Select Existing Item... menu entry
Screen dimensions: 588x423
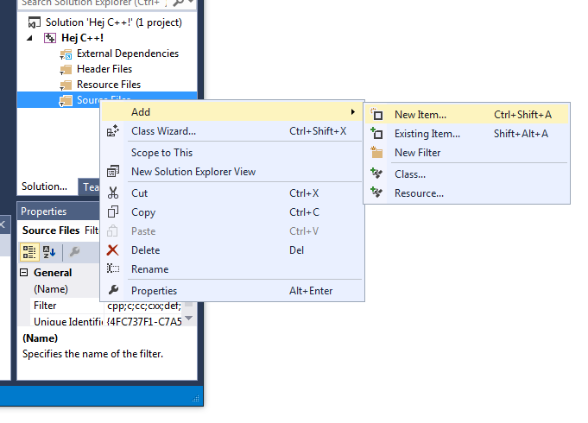tap(467, 134)
